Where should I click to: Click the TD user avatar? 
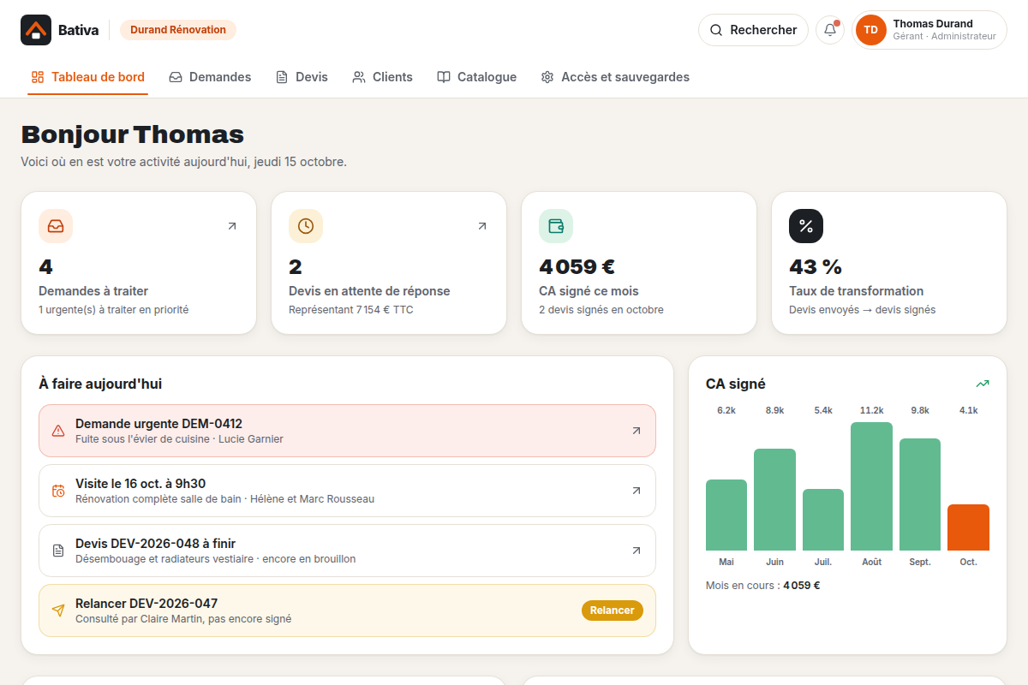pos(871,30)
